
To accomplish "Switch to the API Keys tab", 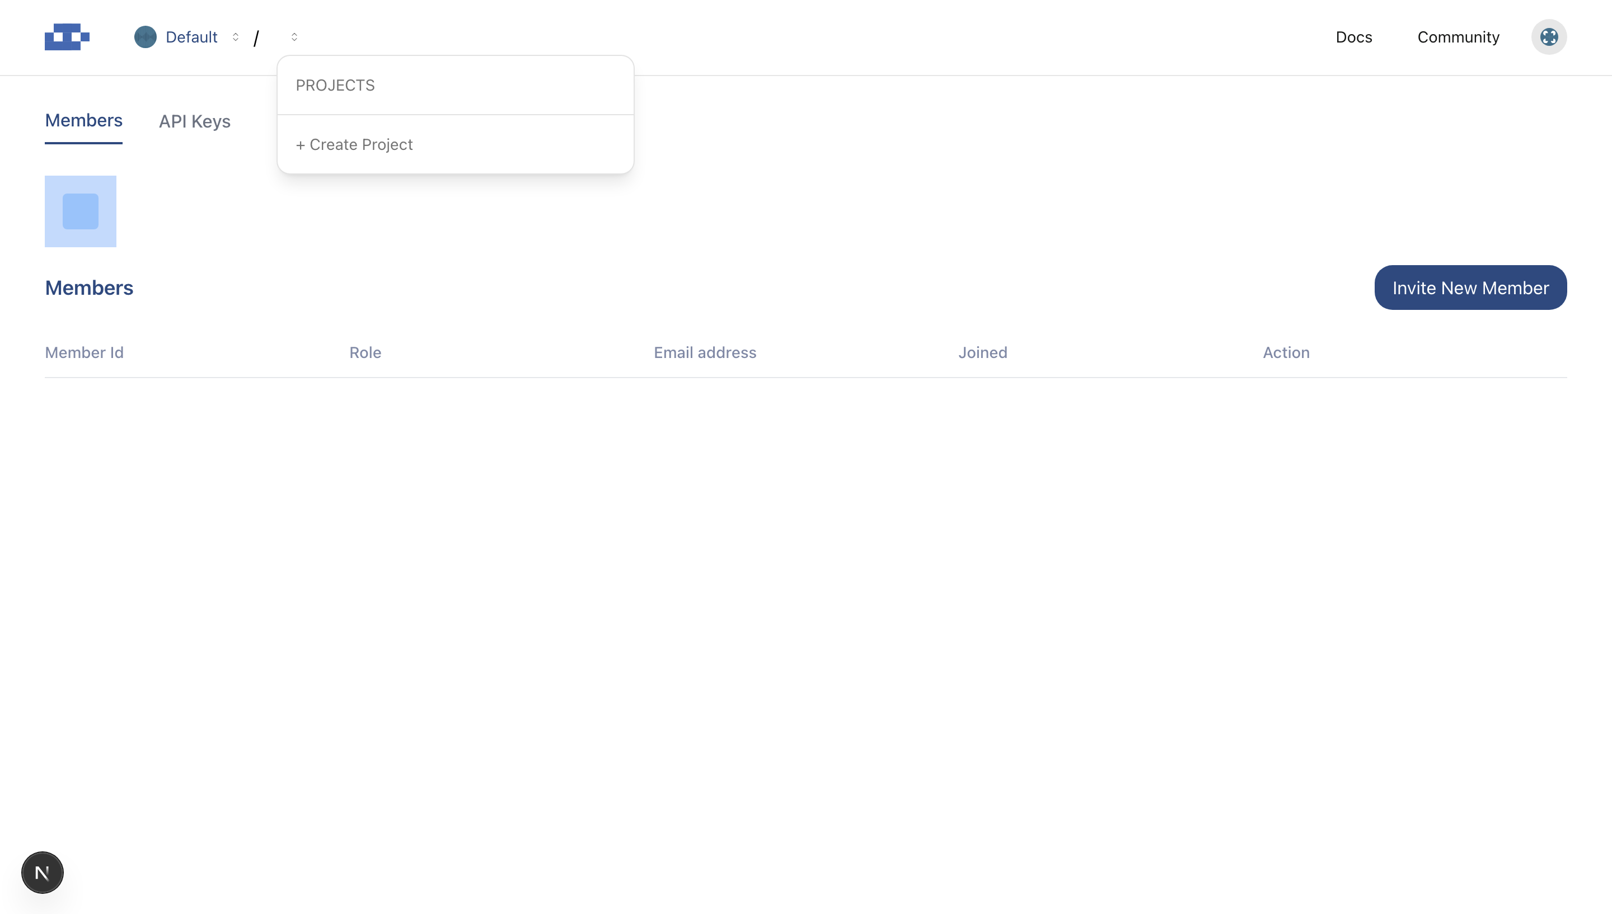I will 195,121.
